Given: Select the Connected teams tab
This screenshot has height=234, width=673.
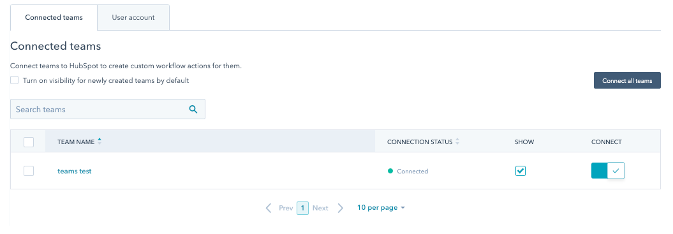Looking at the screenshot, I should click(x=54, y=18).
